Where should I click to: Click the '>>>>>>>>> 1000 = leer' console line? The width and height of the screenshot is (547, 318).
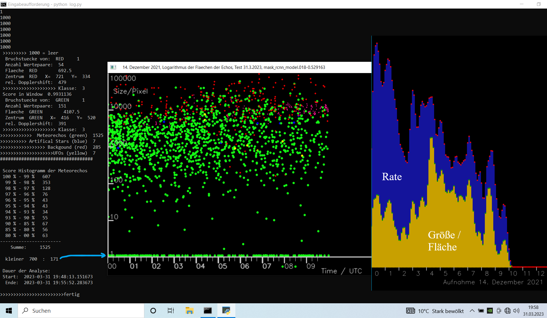click(31, 53)
